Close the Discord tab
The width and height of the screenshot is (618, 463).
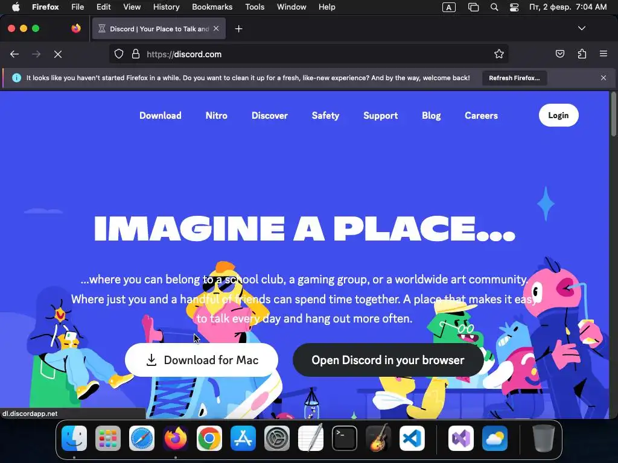pos(216,28)
